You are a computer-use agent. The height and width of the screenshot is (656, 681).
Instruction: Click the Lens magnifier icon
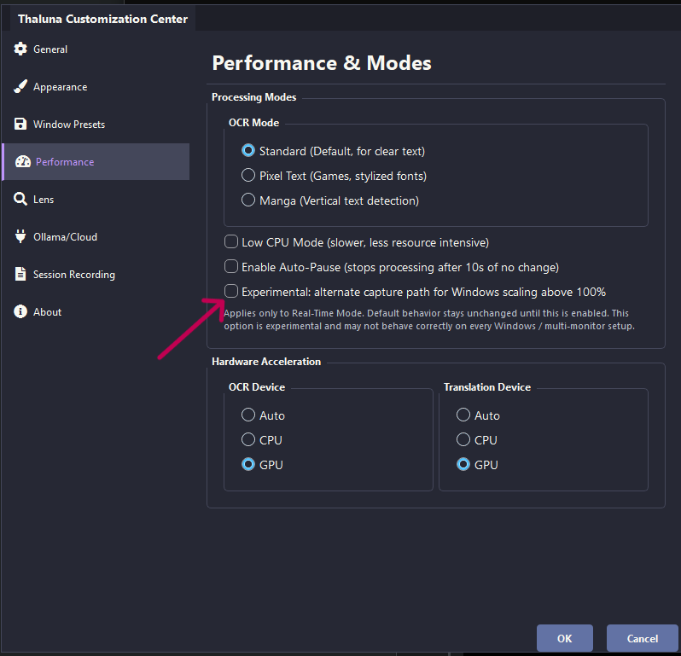point(20,200)
